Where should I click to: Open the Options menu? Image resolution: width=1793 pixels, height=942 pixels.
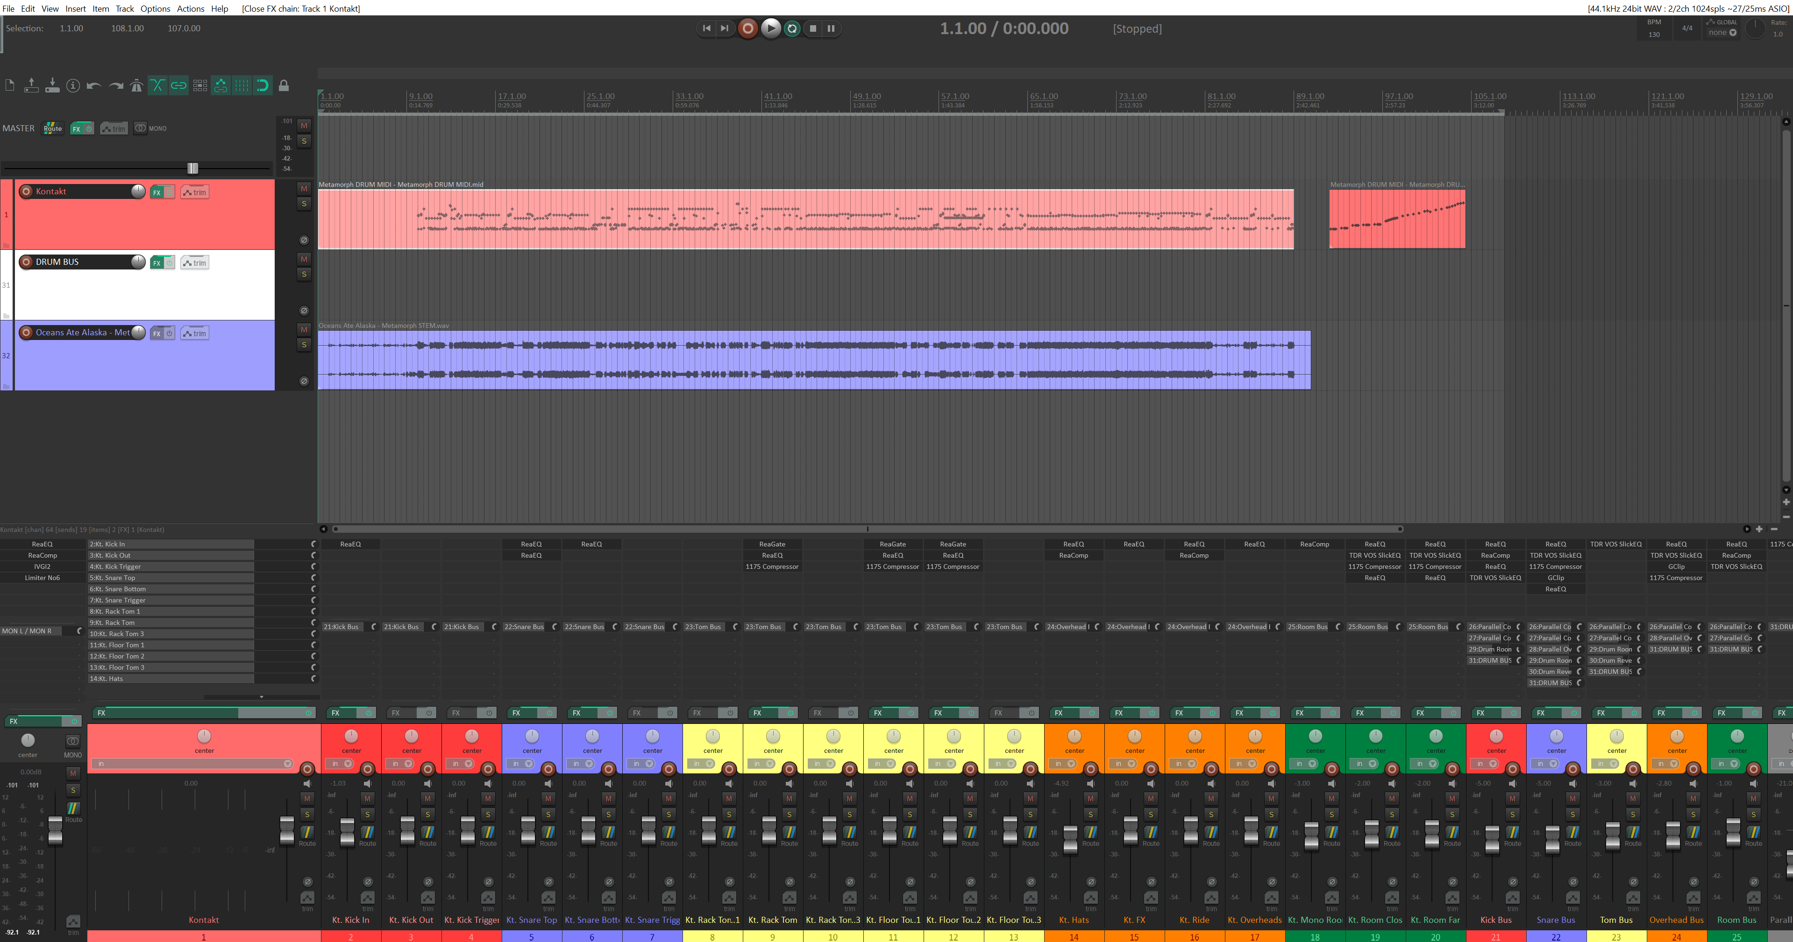click(x=155, y=8)
